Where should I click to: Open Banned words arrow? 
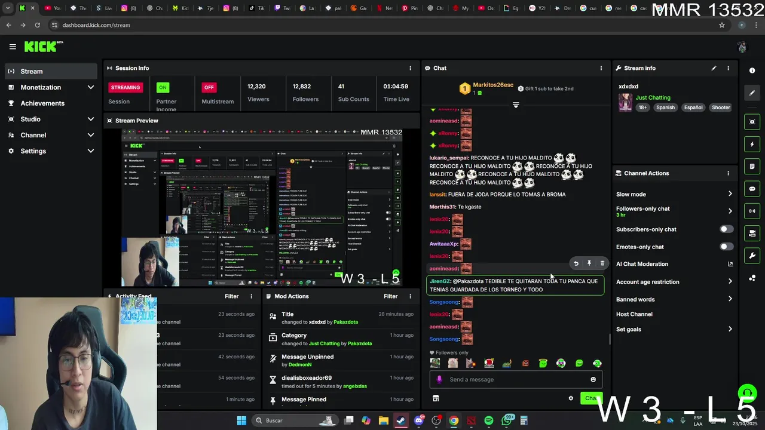pyautogui.click(x=730, y=299)
